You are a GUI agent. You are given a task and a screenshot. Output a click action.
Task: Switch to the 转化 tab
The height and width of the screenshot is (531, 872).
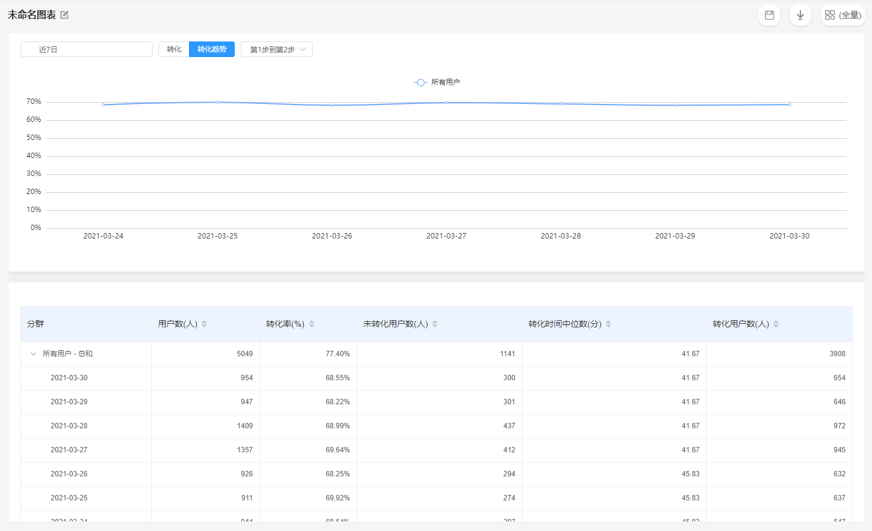[x=174, y=49]
